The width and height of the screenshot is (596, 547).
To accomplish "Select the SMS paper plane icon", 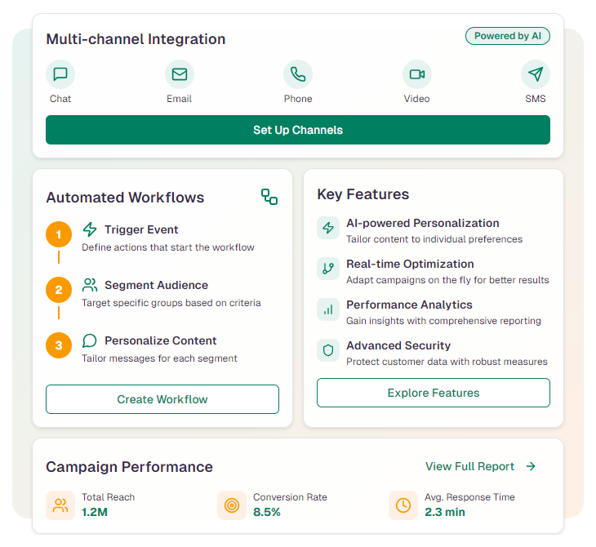I will (x=536, y=74).
